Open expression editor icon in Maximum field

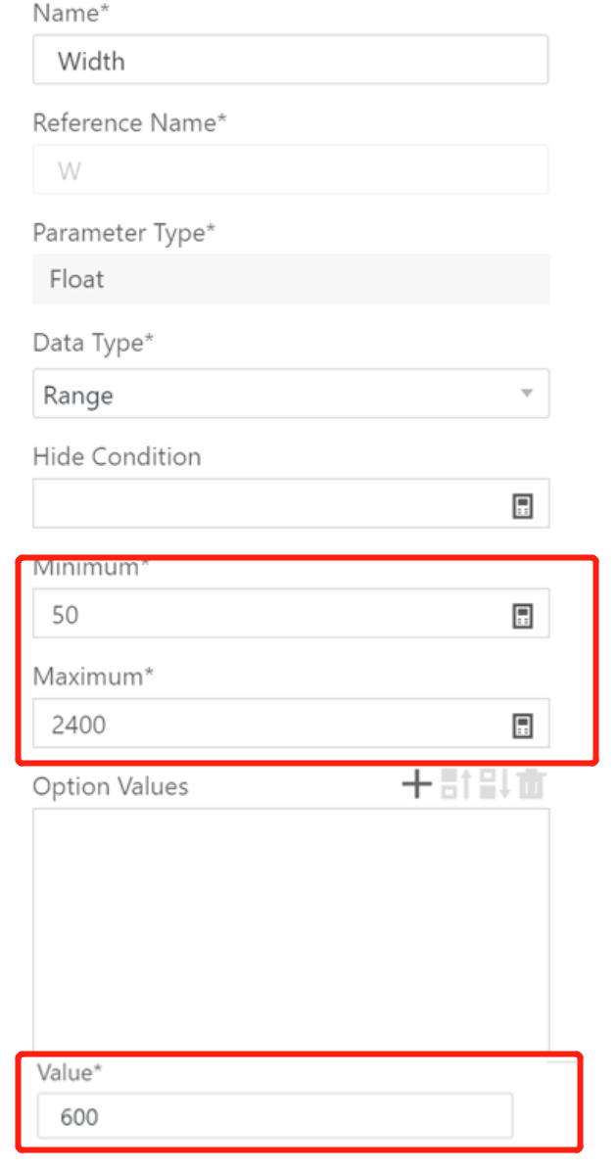(524, 725)
